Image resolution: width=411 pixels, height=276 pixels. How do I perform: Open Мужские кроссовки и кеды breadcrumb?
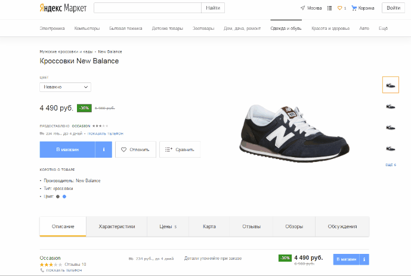click(x=66, y=52)
